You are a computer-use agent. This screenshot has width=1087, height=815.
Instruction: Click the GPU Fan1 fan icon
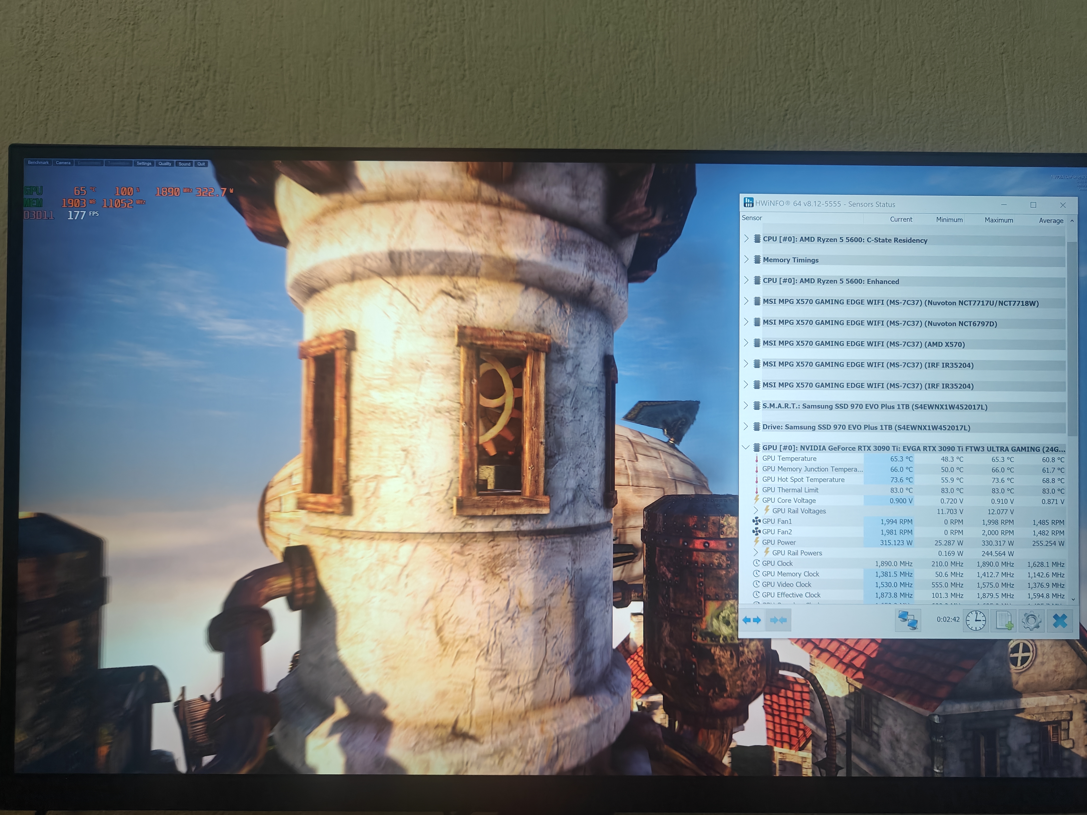coord(757,521)
